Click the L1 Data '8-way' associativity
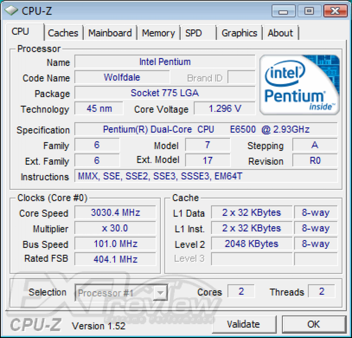 coord(316,213)
